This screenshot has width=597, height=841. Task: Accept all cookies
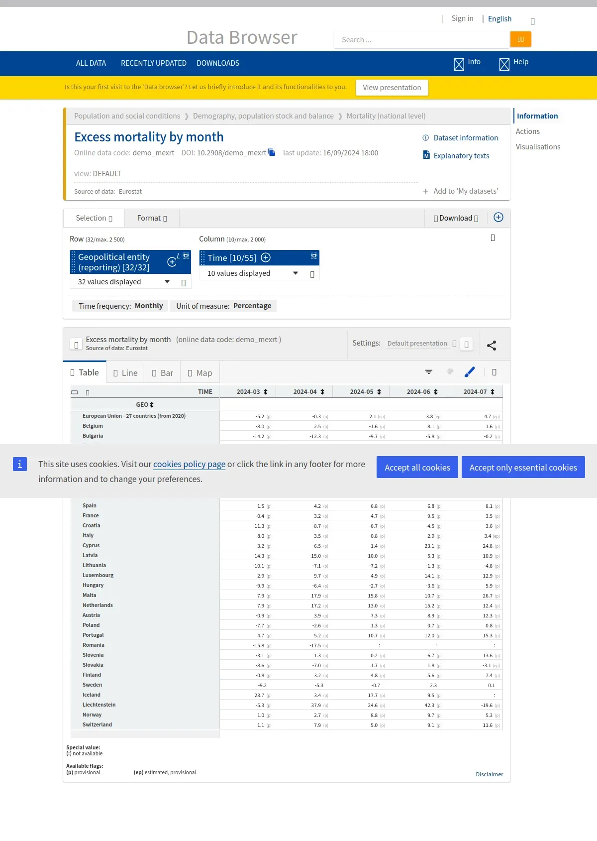point(417,467)
